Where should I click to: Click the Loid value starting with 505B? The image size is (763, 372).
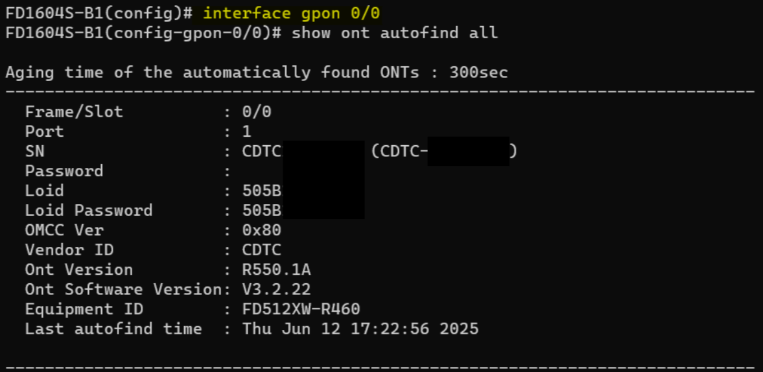(263, 191)
